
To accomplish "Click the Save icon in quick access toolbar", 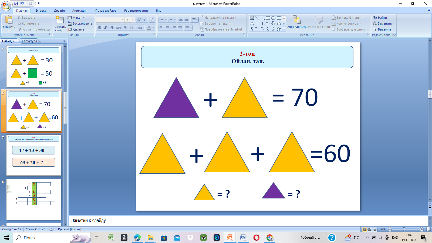I will click(x=16, y=4).
